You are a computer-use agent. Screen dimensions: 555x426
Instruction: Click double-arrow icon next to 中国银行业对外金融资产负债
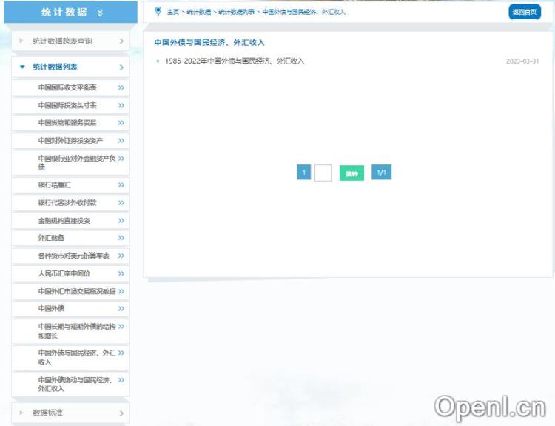(121, 158)
